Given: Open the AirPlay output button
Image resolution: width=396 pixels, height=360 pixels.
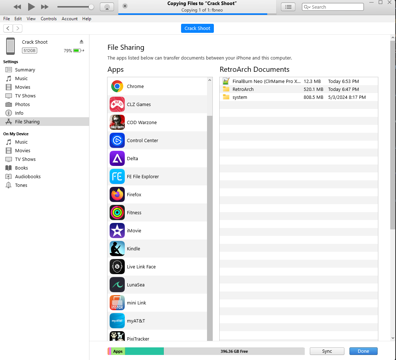Looking at the screenshot, I should 107,7.
